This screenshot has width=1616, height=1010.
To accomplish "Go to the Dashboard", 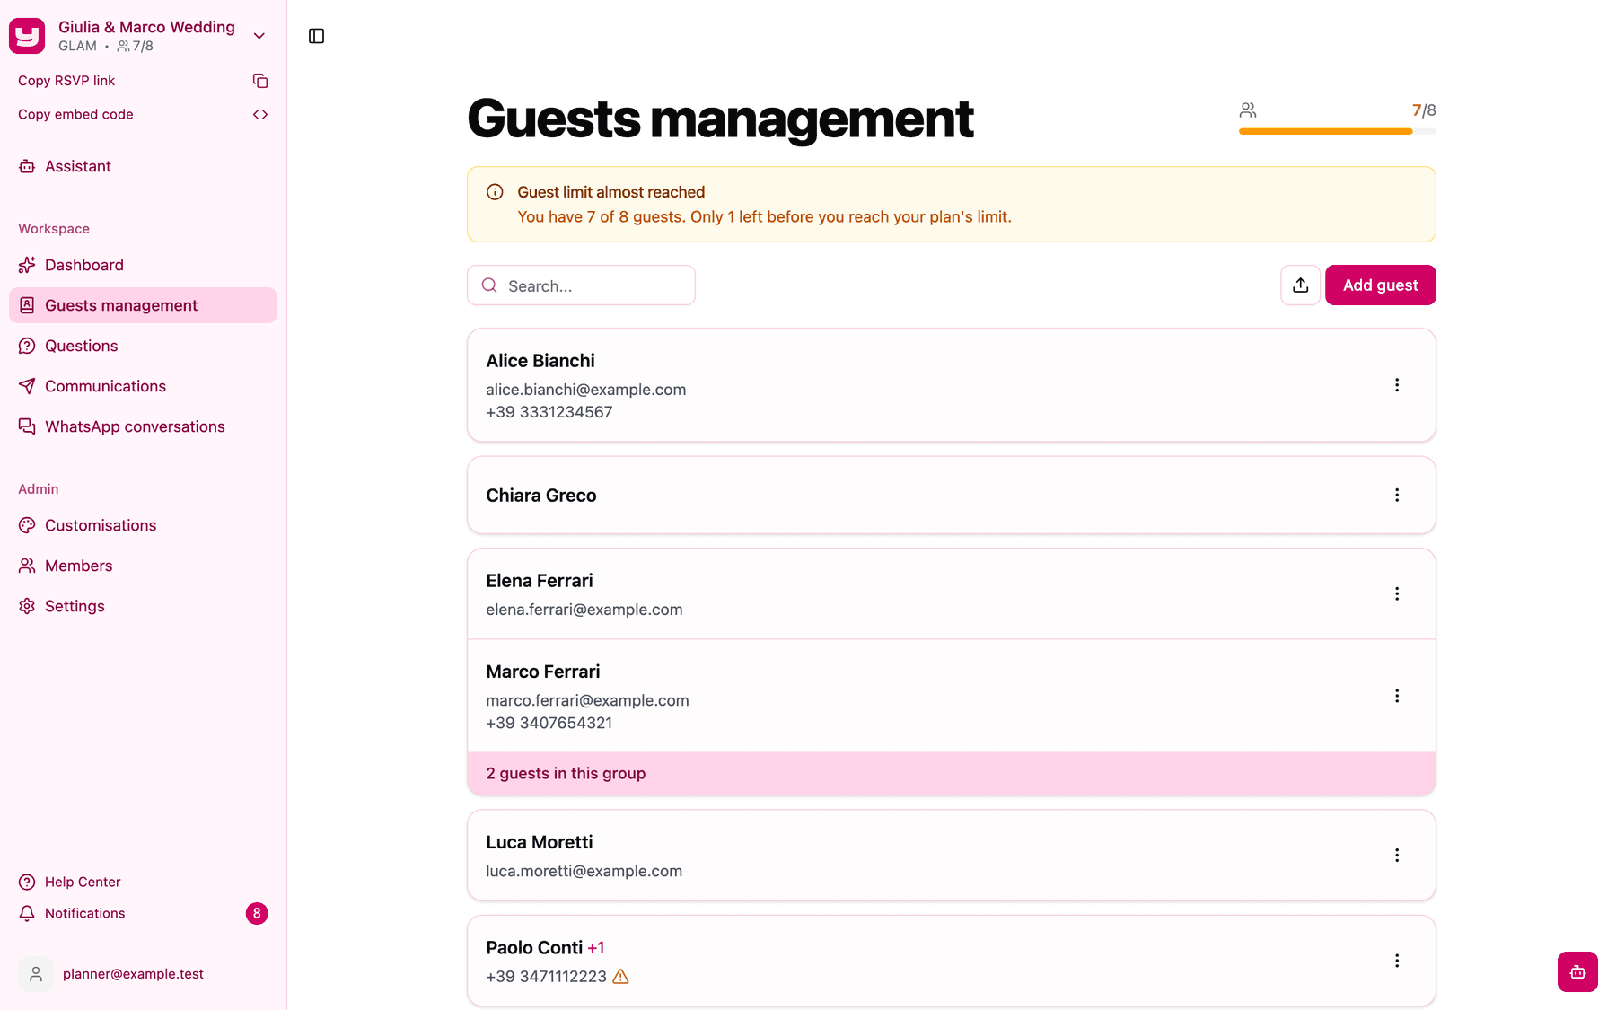I will (x=144, y=265).
